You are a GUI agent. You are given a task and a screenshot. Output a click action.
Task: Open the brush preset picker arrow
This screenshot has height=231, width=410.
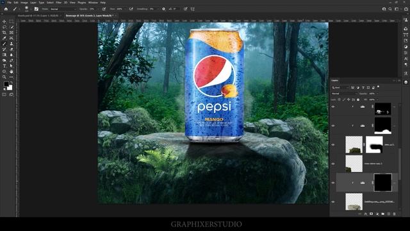tap(31, 9)
